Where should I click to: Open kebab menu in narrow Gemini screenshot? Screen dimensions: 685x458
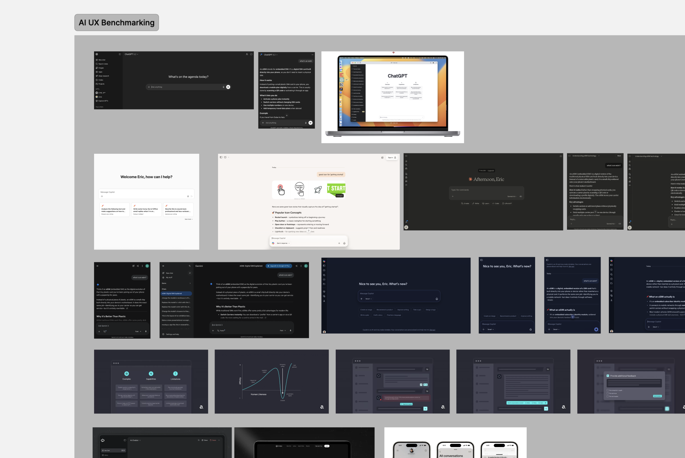pos(142,266)
